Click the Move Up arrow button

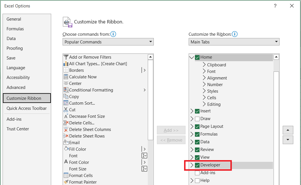coord(288,130)
